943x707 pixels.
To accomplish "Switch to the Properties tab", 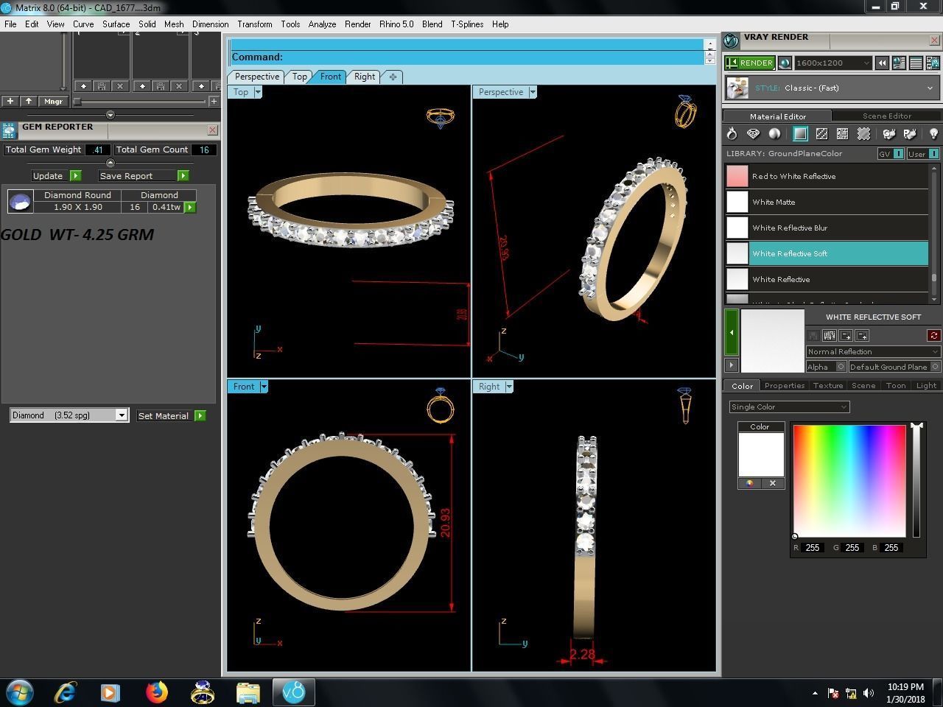I will coord(785,385).
